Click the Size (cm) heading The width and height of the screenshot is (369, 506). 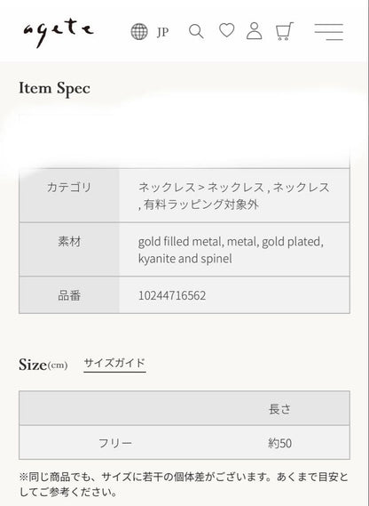(x=43, y=365)
